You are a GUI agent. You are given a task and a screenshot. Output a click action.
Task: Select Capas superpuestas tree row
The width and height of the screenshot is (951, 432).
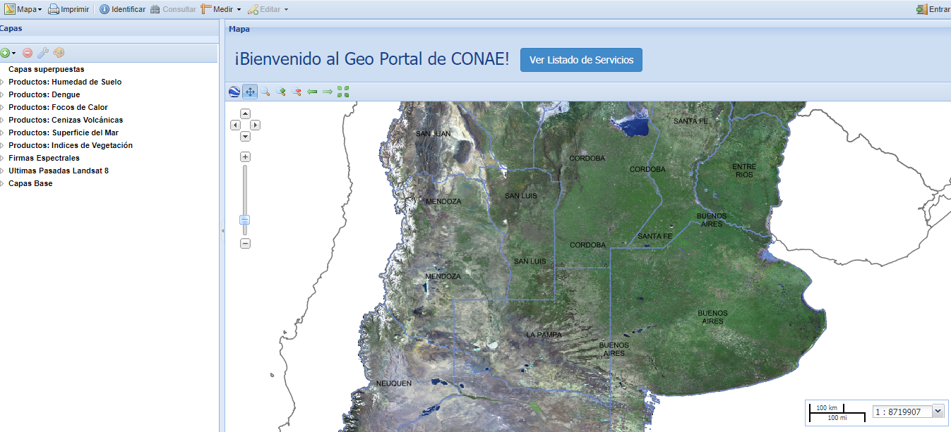point(109,69)
